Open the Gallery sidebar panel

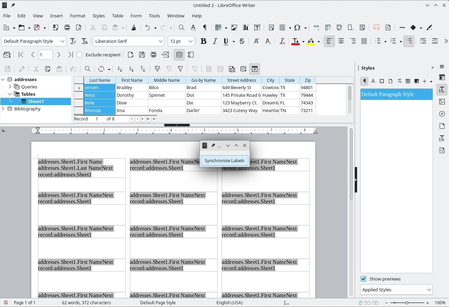tap(442, 102)
